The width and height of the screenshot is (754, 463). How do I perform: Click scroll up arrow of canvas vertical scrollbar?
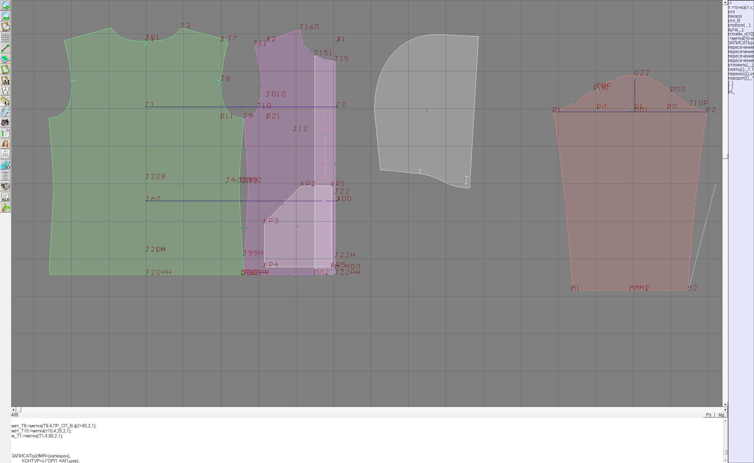pyautogui.click(x=725, y=2)
